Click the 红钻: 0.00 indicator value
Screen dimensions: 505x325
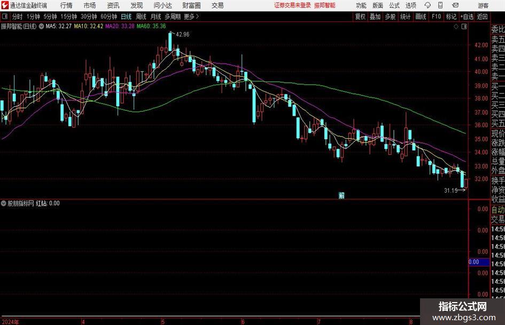click(48, 203)
